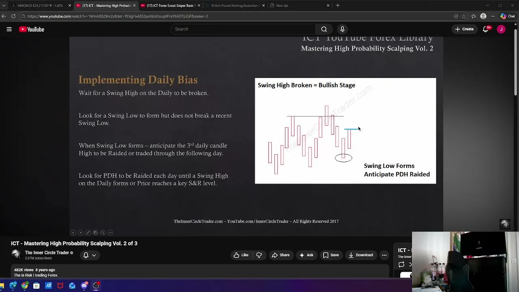Dislike the video
Screen dimensions: 519x292
pyautogui.click(x=259, y=255)
